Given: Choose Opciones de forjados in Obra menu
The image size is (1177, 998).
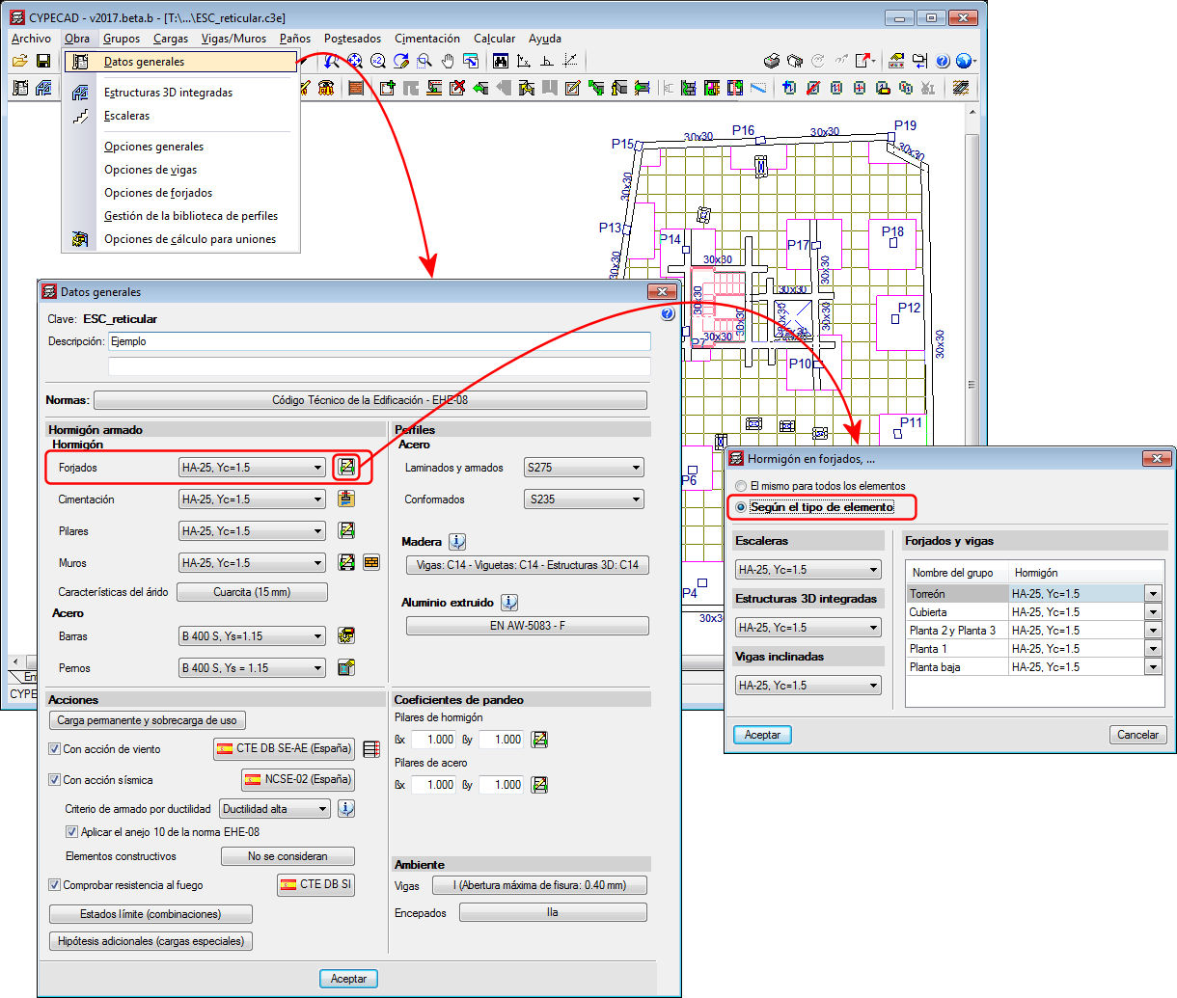Looking at the screenshot, I should coord(158,193).
